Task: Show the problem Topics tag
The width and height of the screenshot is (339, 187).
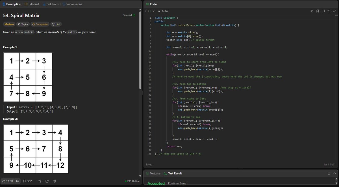Action: click(23, 24)
